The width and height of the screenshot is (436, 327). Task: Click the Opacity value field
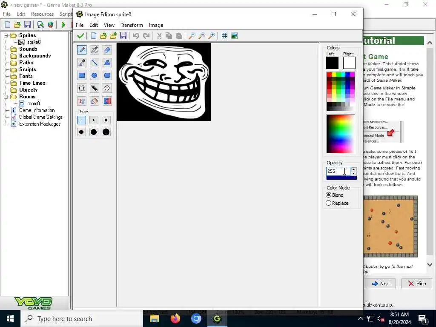click(338, 171)
